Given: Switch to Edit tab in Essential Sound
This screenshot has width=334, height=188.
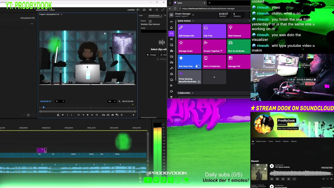Looking at the screenshot, I should tap(150, 21).
